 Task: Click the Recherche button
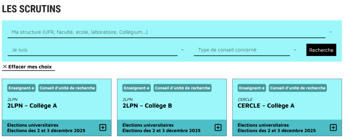click(x=321, y=50)
